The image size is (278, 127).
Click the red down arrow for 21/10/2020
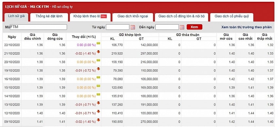pos(98,52)
